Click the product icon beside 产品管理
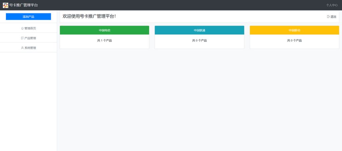The width and height of the screenshot is (342, 151). (22, 38)
